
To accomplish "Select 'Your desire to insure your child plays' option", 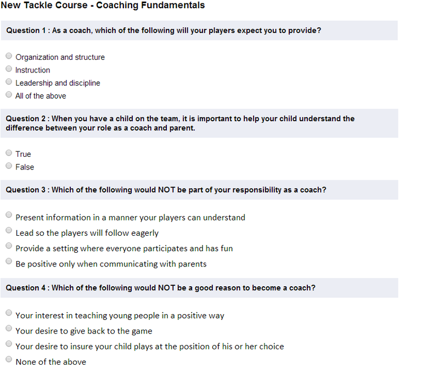I will coord(9,343).
